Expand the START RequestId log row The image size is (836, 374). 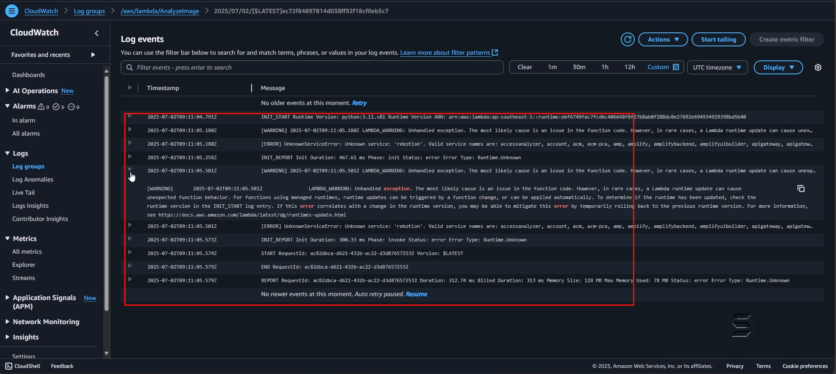(x=129, y=252)
